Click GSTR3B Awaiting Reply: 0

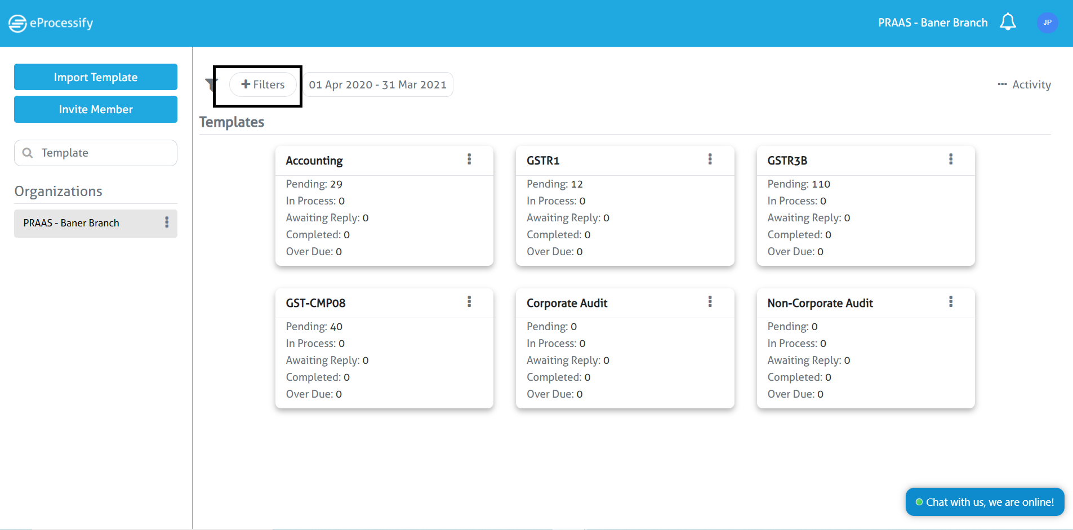(809, 218)
